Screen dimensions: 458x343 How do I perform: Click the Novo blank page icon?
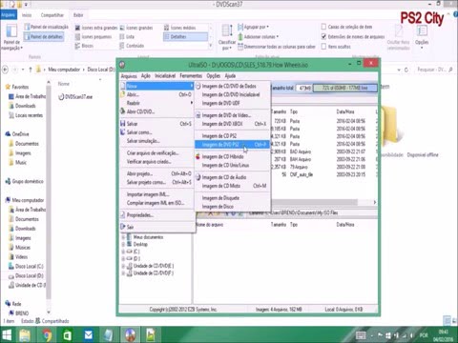[123, 86]
